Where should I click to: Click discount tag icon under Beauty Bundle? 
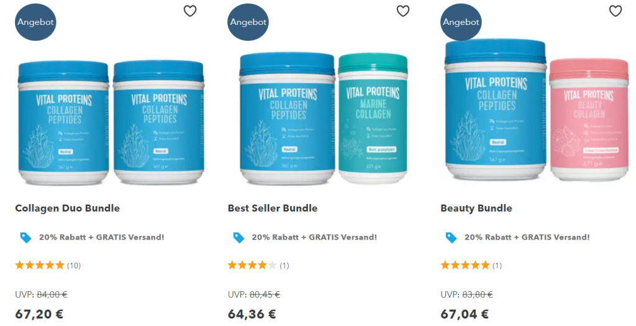(x=451, y=238)
